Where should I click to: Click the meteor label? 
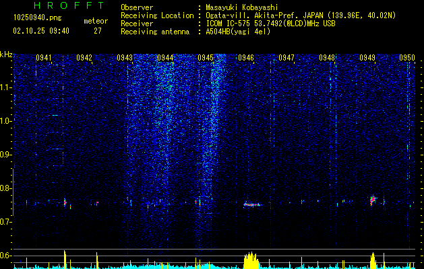[96, 21]
